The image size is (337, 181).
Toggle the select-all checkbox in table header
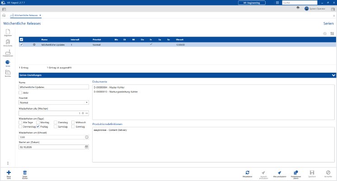tap(21, 40)
